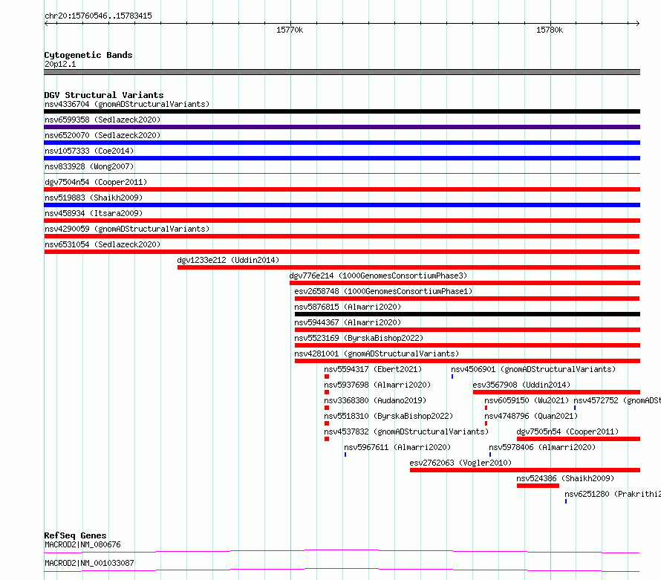Click the small red nsv4748796 variant marker
The width and height of the screenshot is (661, 580).
tap(486, 423)
